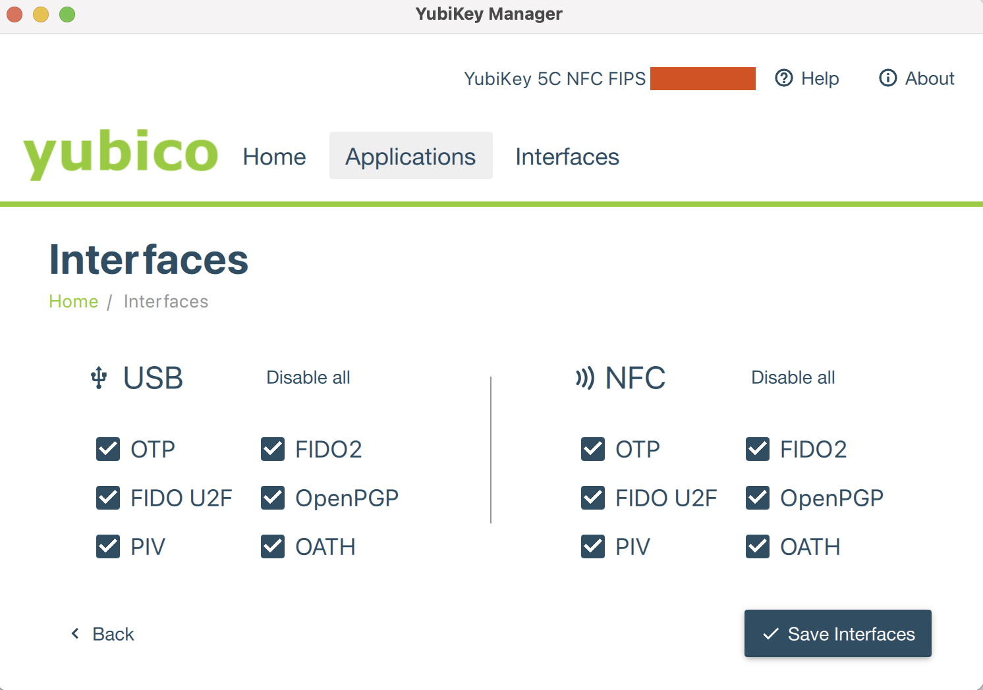The width and height of the screenshot is (983, 690).
Task: Disable NFC OpenPGP checkbox
Action: coord(758,498)
